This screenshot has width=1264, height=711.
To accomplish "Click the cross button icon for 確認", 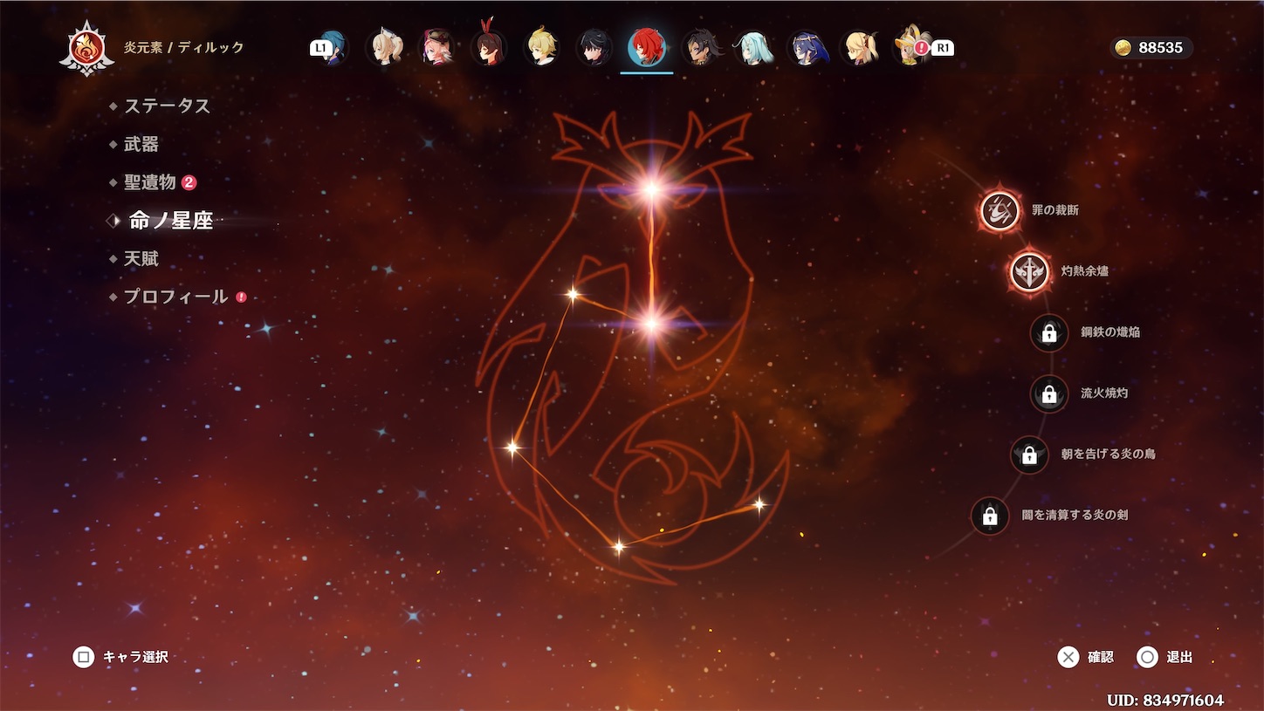I will pyautogui.click(x=1068, y=657).
